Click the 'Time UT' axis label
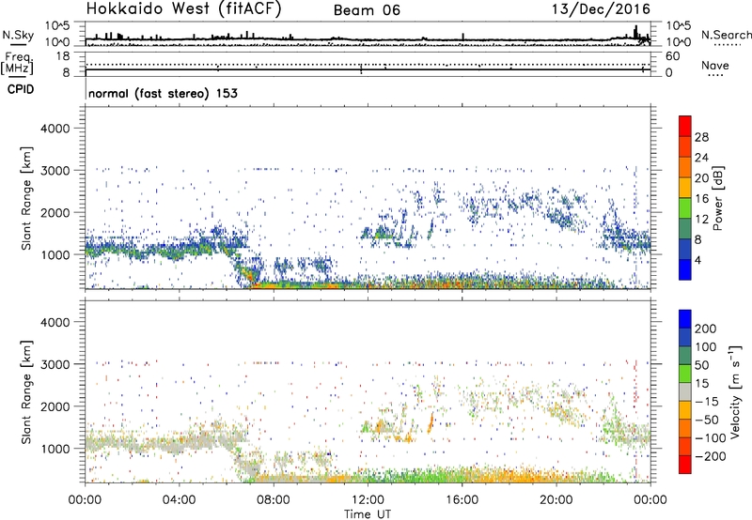 coord(368,514)
